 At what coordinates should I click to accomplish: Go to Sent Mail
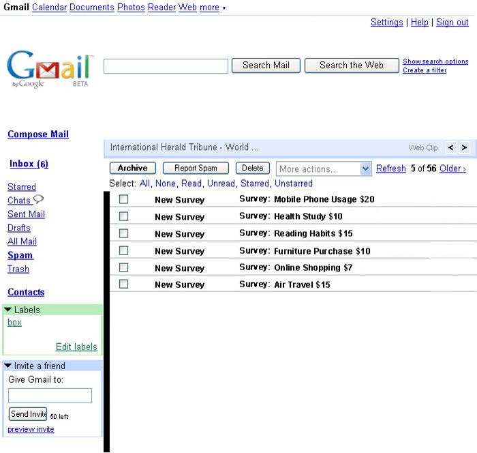(26, 214)
